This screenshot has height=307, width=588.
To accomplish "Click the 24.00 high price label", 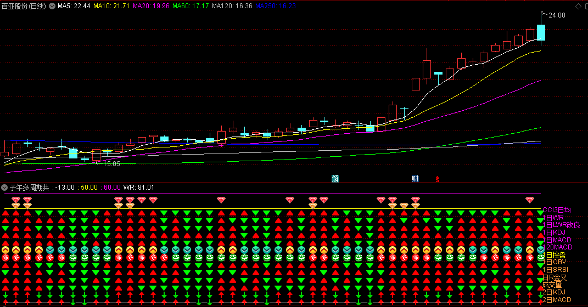I will (x=557, y=15).
